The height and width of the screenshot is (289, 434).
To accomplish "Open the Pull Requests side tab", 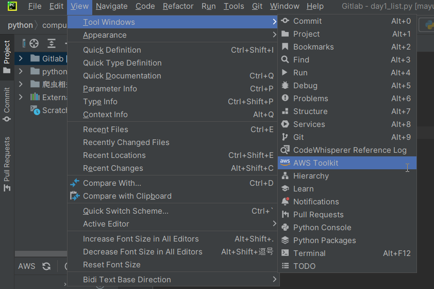I will coord(7,164).
